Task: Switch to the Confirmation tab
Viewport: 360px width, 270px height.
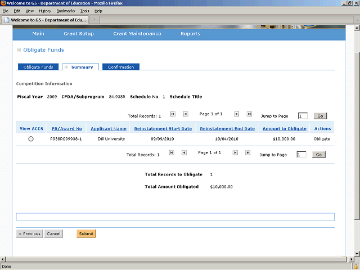Action: pos(121,67)
